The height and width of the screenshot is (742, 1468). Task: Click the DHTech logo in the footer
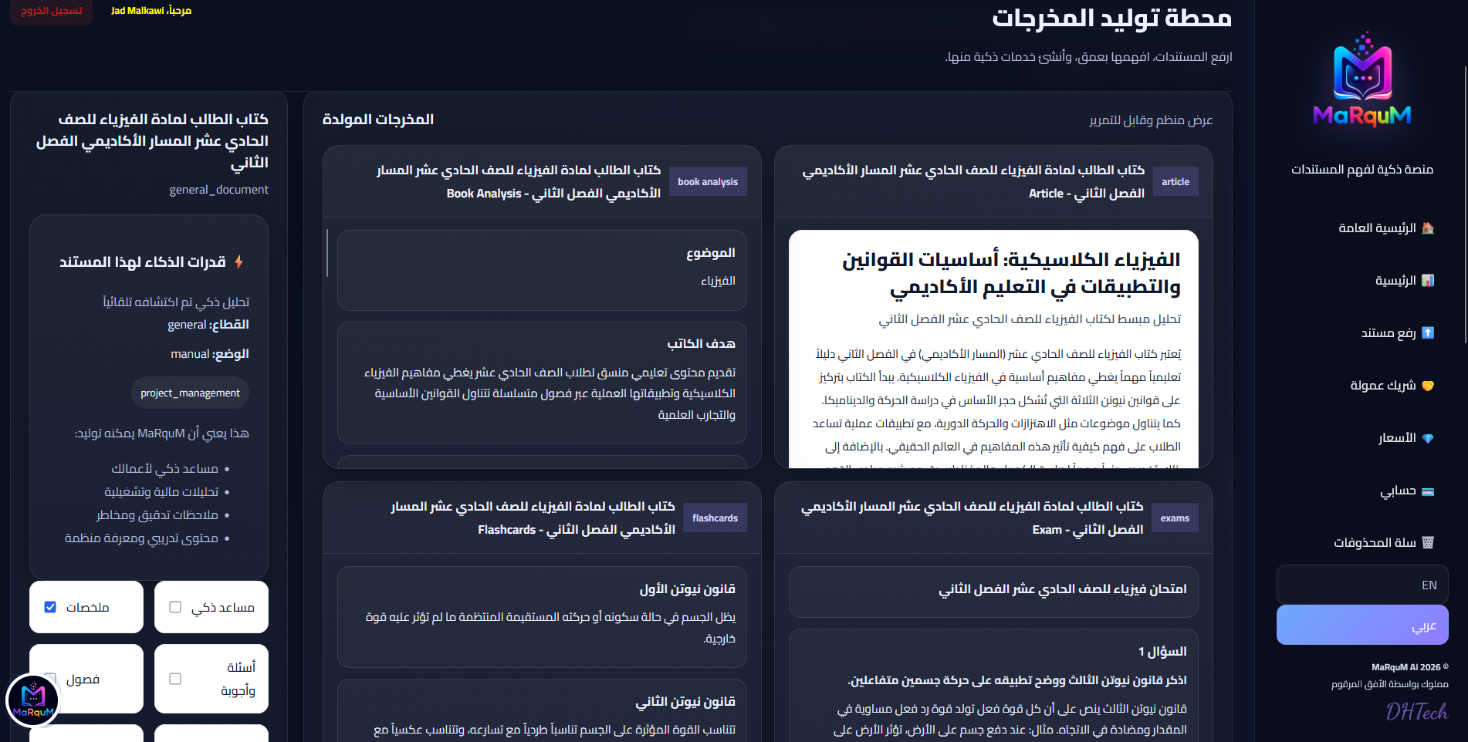[1417, 711]
